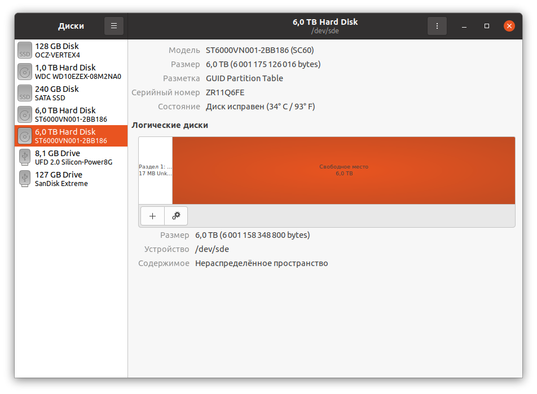The width and height of the screenshot is (537, 394).
Task: Select the 8,1 GB Silicon-Power USB drive icon
Action: tap(25, 157)
